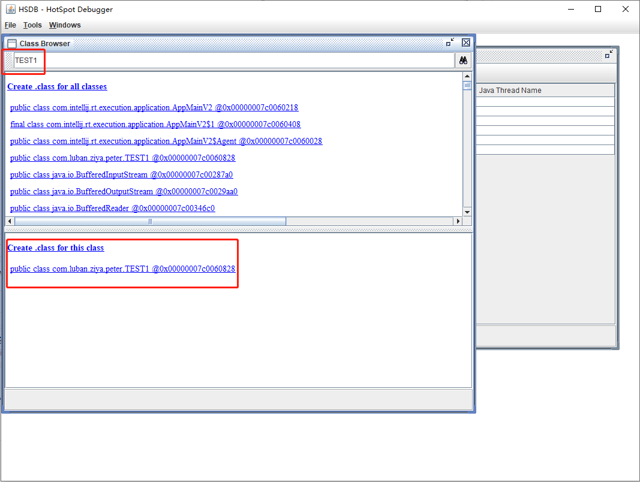
Task: Open java.io.BufferedReader class link
Action: tap(112, 208)
